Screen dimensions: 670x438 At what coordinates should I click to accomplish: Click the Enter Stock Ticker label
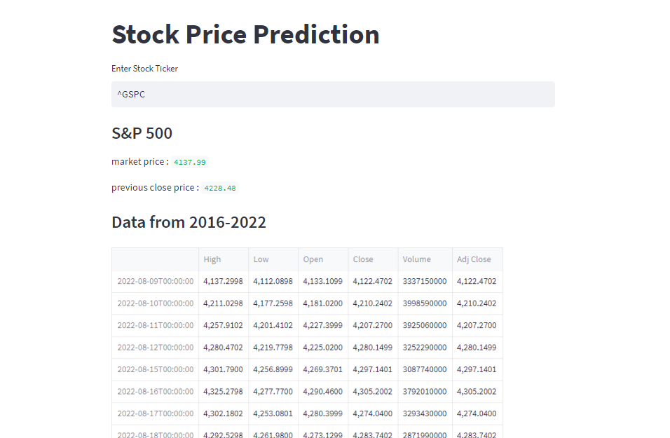click(144, 68)
